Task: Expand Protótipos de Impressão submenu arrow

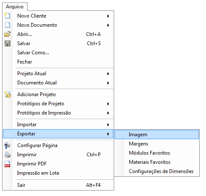Action: [x=108, y=113]
